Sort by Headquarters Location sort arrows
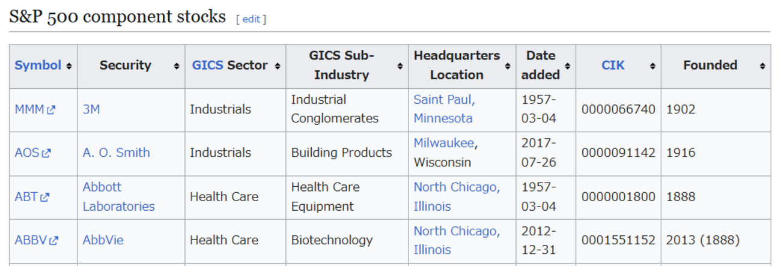The height and width of the screenshot is (266, 781). [x=508, y=66]
